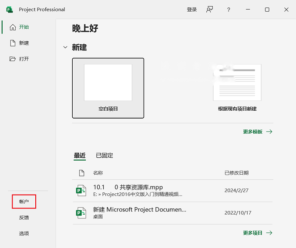
Task: Switch to the 最近 tab
Action: pyautogui.click(x=80, y=155)
